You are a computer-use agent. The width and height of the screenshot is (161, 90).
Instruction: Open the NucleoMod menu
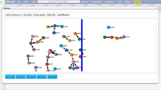(96, 2)
